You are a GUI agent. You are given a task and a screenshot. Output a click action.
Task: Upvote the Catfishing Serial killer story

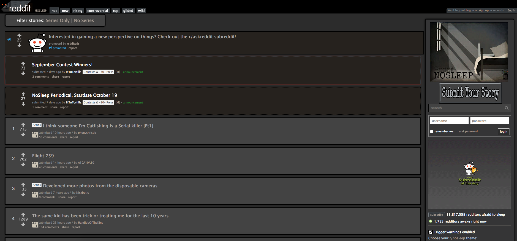coord(23,125)
